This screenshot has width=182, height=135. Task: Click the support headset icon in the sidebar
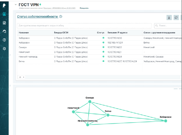point(4,31)
